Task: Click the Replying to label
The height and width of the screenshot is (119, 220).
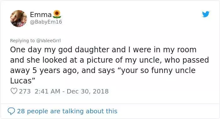Action: point(22,41)
